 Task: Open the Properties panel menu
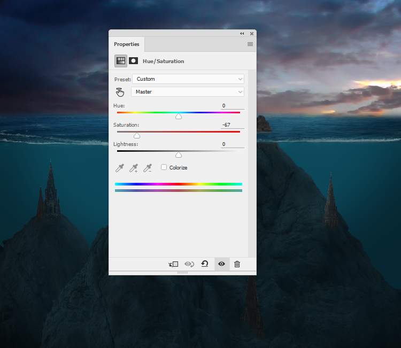250,44
